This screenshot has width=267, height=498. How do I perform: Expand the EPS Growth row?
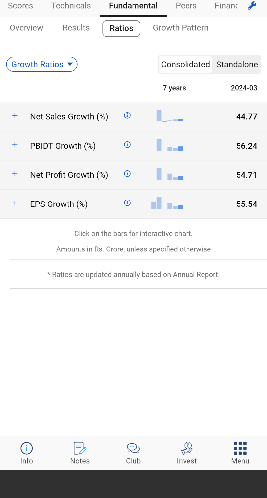(x=15, y=203)
